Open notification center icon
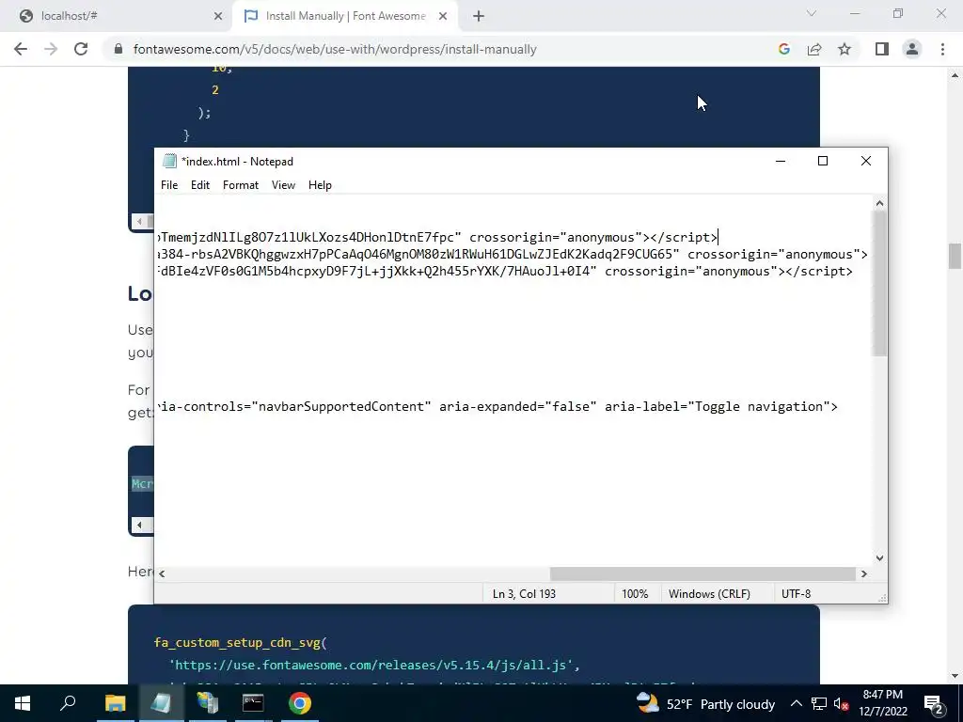 [x=934, y=703]
